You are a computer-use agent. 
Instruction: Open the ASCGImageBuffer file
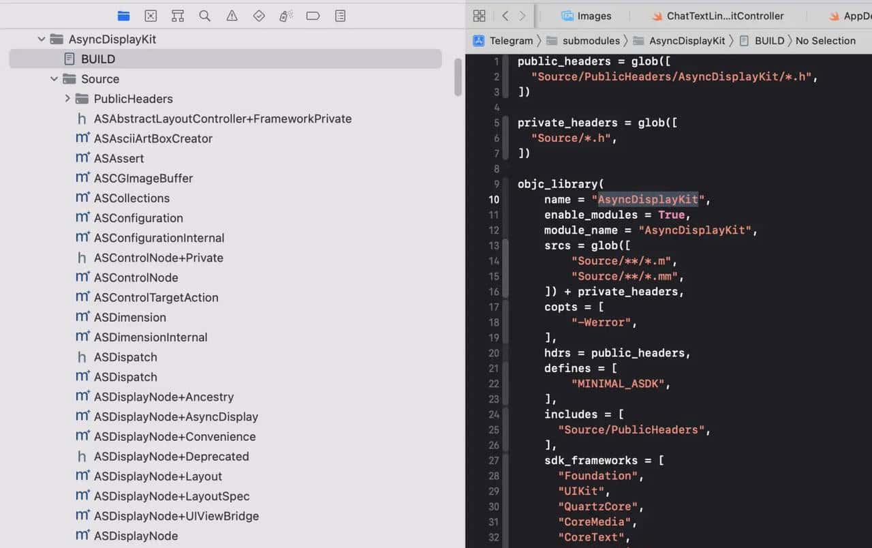tap(144, 178)
